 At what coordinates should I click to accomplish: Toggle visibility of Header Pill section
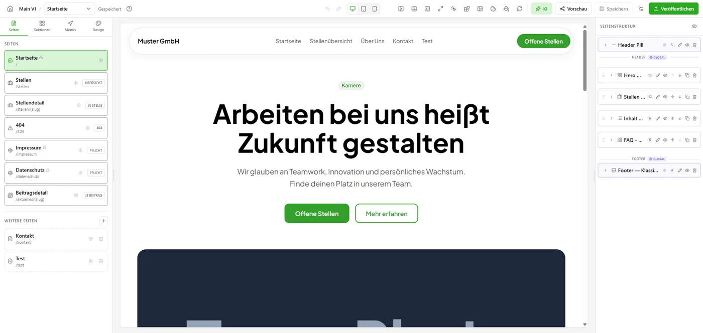tap(687, 45)
